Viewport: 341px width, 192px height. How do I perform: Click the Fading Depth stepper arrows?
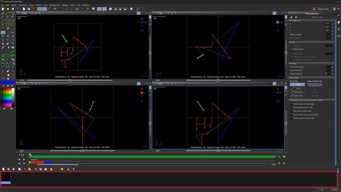[332, 74]
